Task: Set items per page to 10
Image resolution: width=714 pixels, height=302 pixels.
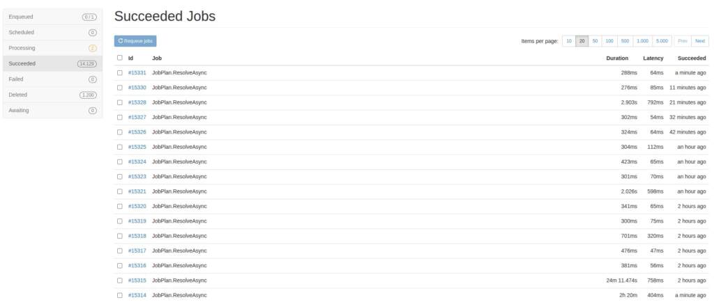Action: 569,41
